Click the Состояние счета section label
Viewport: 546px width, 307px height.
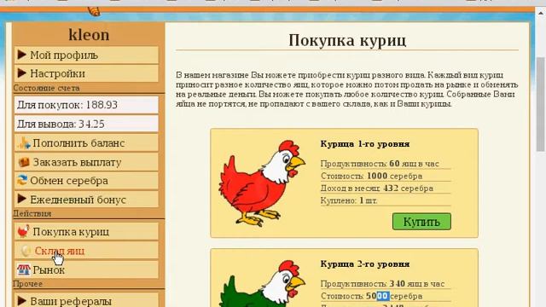[47, 88]
